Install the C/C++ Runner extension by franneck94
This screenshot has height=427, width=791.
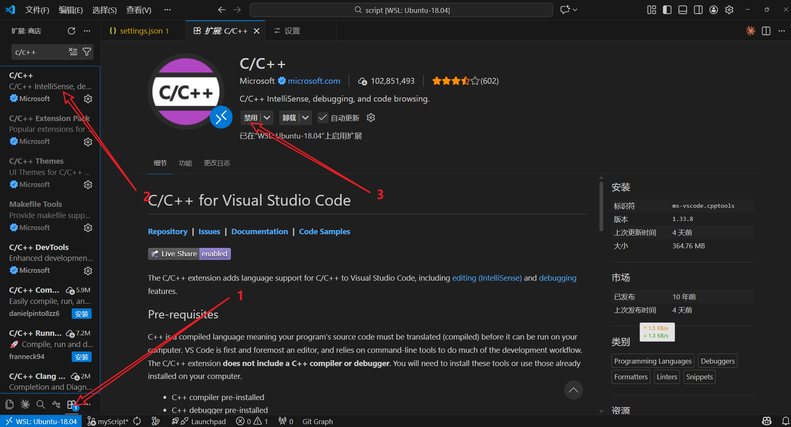[82, 357]
